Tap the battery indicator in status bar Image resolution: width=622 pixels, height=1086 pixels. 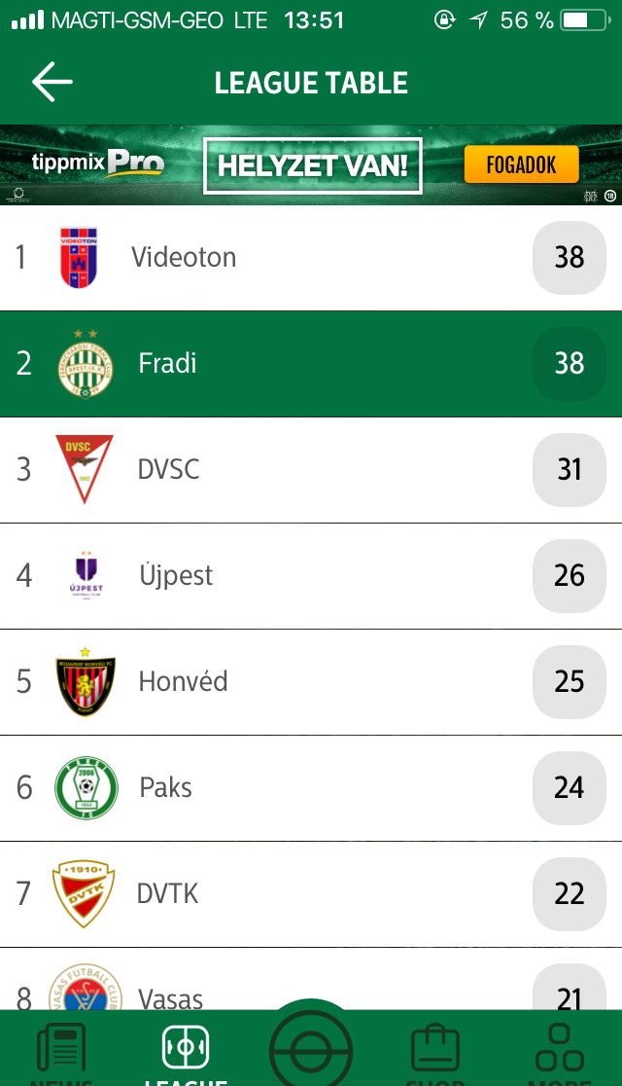pos(582,20)
